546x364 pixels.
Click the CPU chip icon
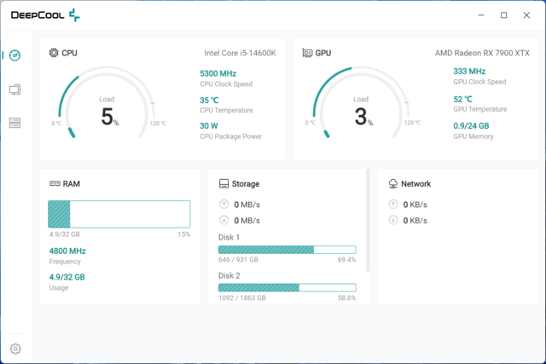click(x=54, y=53)
